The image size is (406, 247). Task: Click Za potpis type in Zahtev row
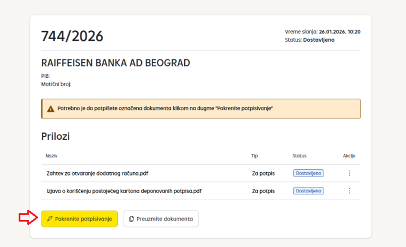click(x=263, y=173)
